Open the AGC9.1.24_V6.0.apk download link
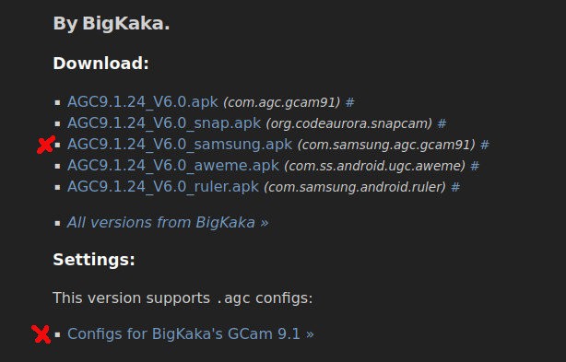The image size is (566, 362). [x=143, y=102]
